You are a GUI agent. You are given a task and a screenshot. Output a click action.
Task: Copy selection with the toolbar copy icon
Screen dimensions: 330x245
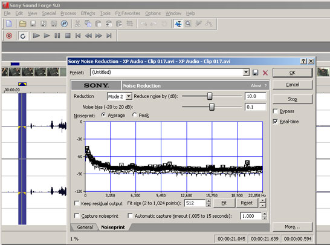point(88,24)
